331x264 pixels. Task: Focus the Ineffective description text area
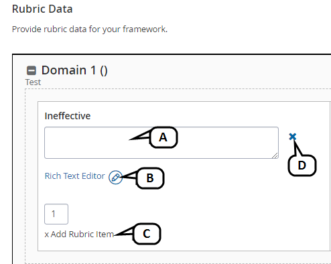click(161, 143)
